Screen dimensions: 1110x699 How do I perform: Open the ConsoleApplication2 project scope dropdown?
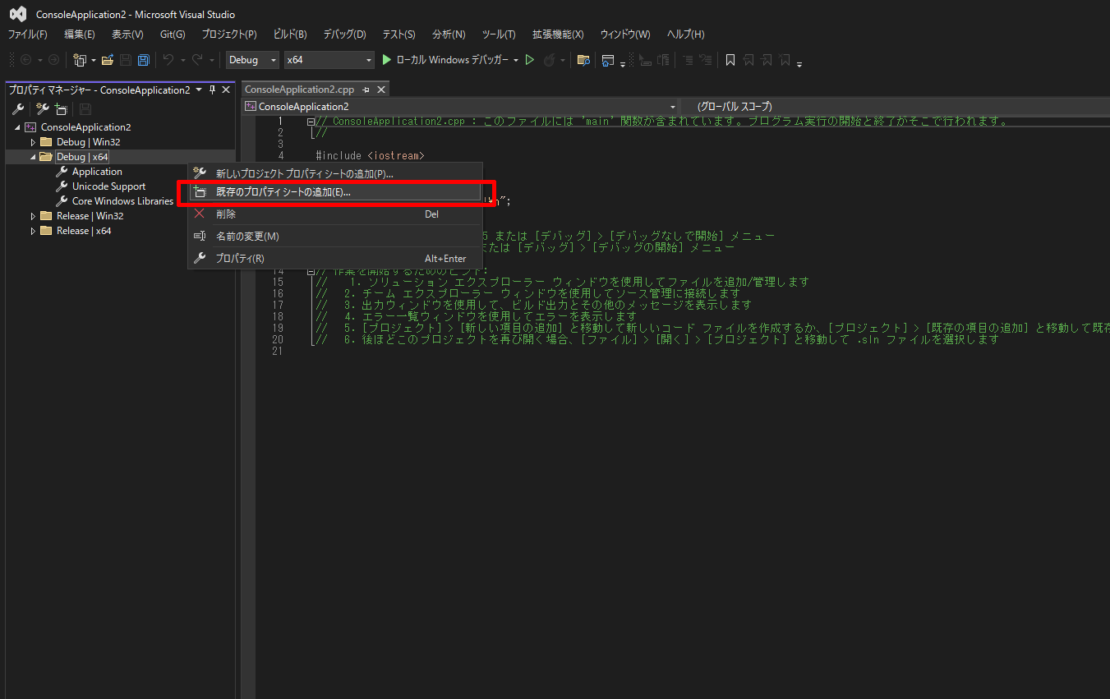coord(460,107)
